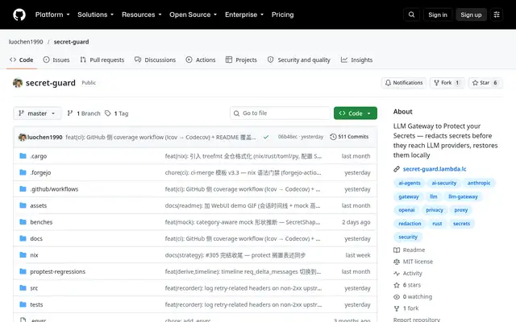
Task: Click the green check status icon on latest commit
Action: pos(266,137)
